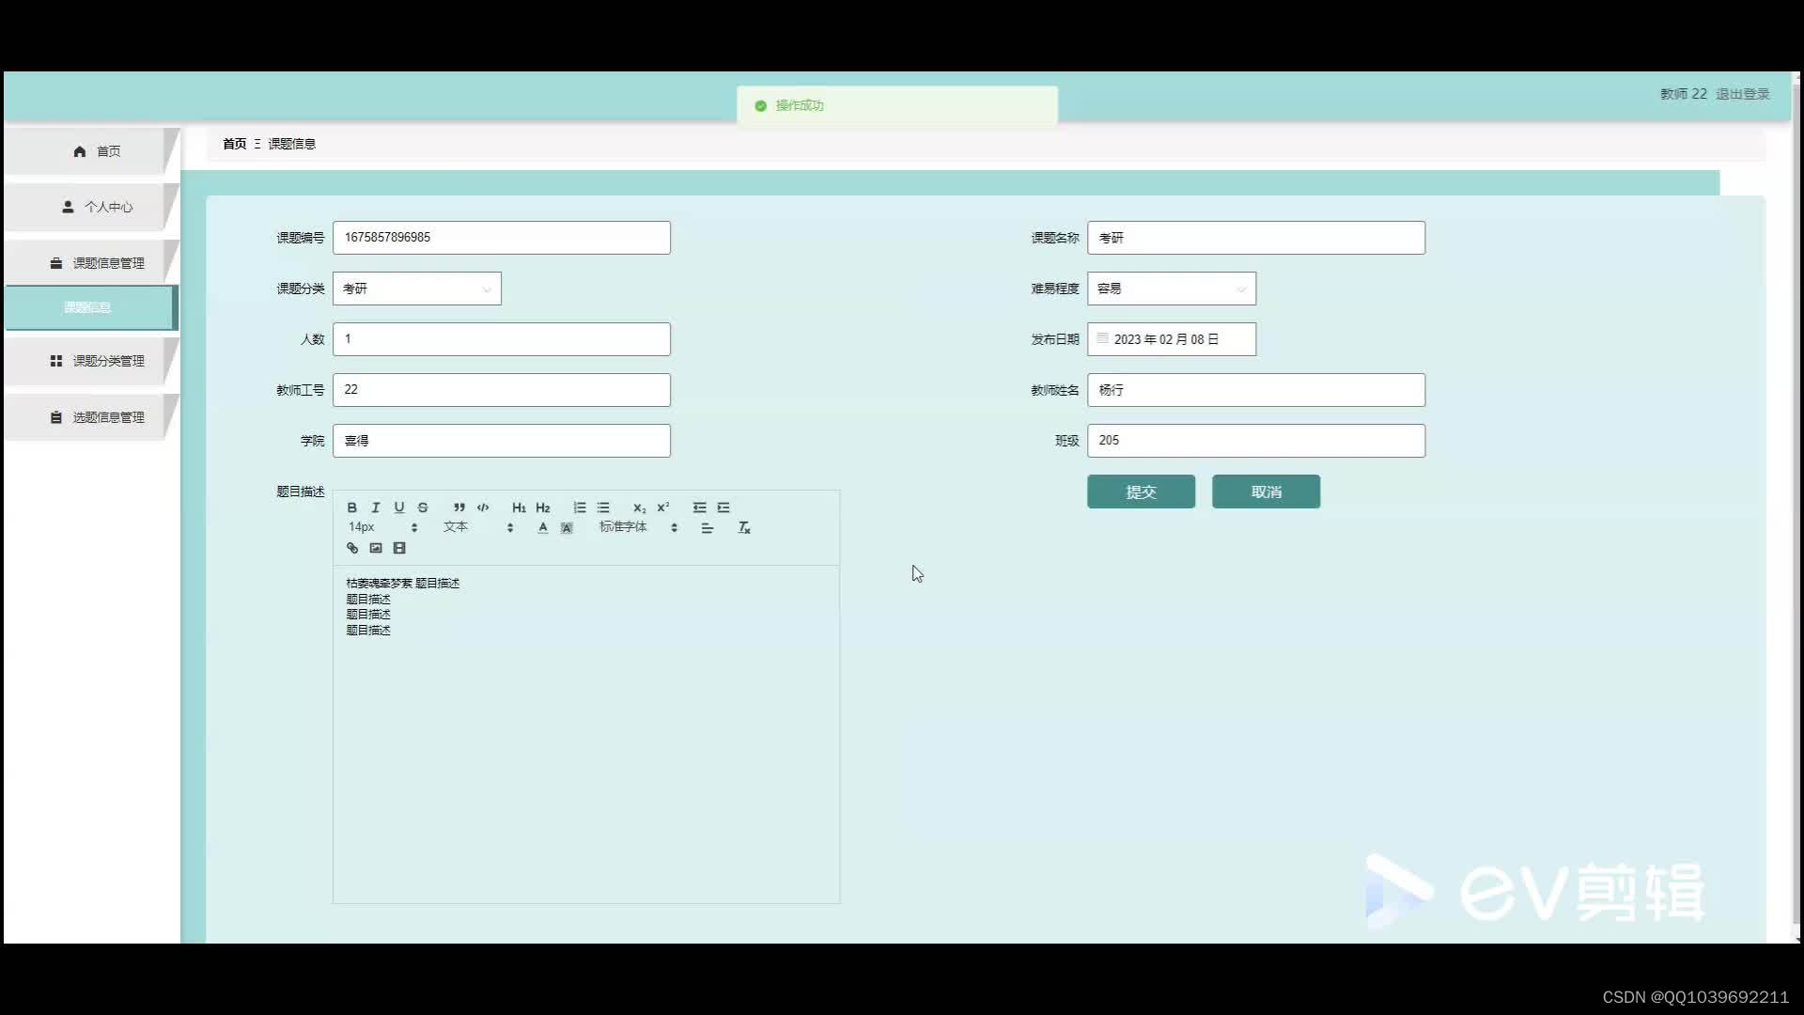The width and height of the screenshot is (1804, 1015).
Task: Insert a video in the description
Action: 399,548
